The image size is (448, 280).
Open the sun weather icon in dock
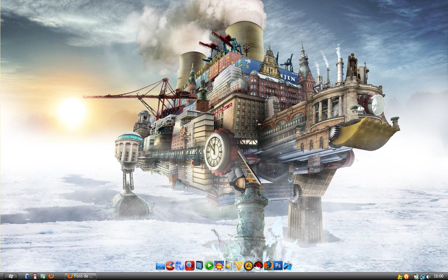(x=219, y=266)
